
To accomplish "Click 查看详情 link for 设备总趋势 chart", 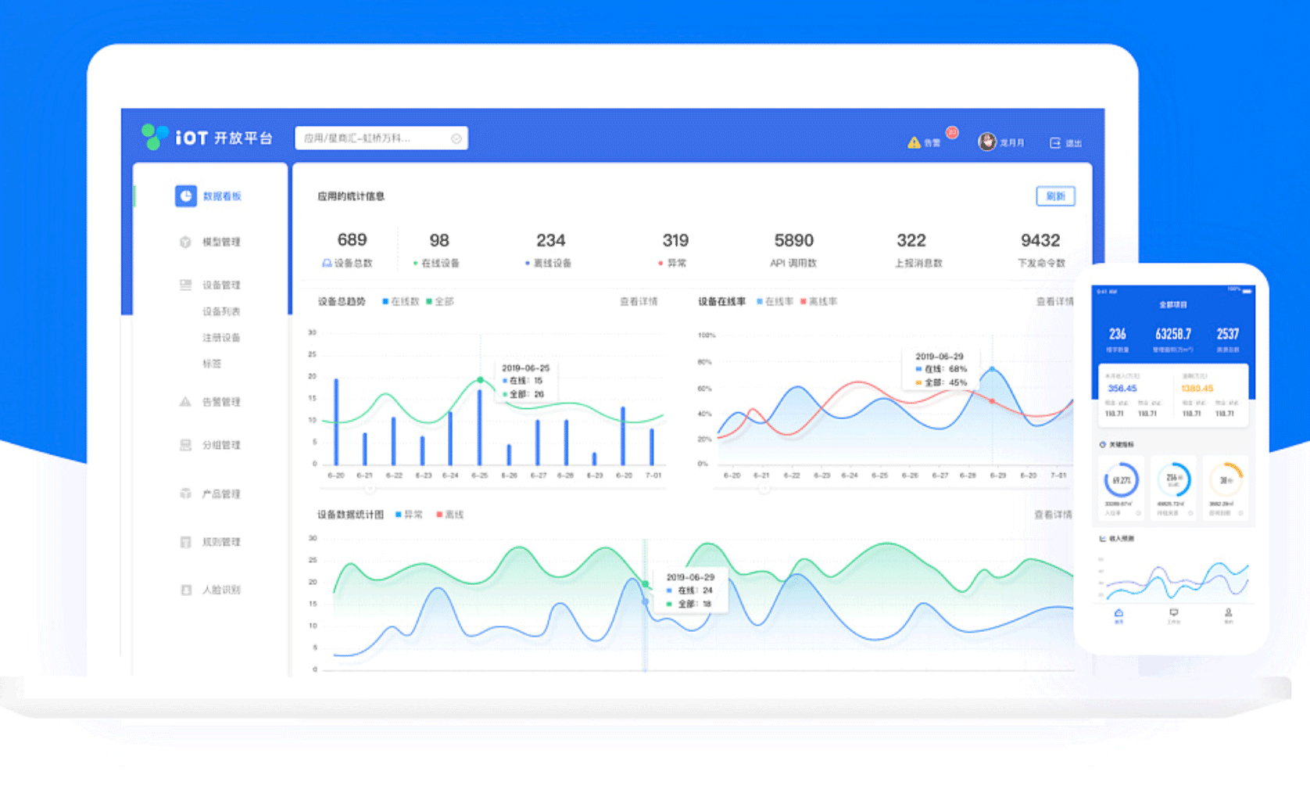I will click(639, 301).
